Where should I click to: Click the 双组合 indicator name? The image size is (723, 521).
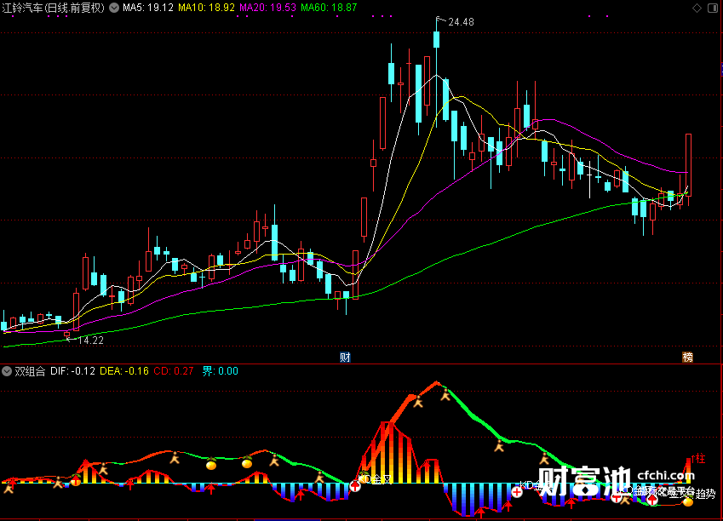pyautogui.click(x=30, y=371)
